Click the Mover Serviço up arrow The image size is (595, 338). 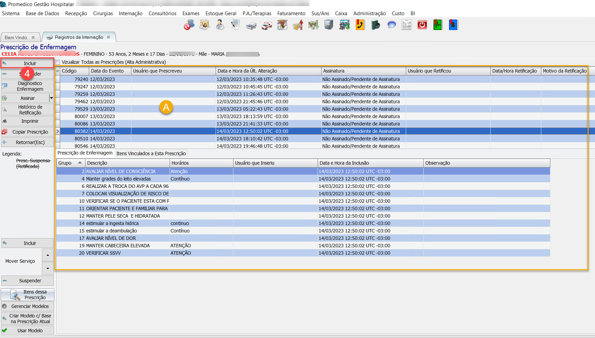pos(48,255)
